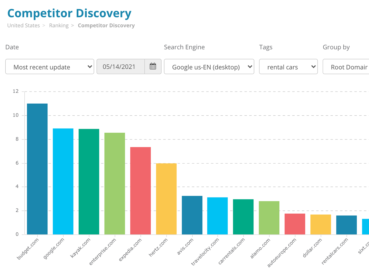The image size is (369, 277).
Task: Open the date picker calendar icon
Action: tap(153, 66)
